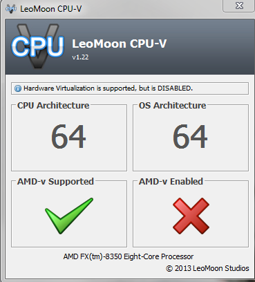Click the window title text LeoMoon CPU-V
The width and height of the screenshot is (255, 282).
[50, 9]
